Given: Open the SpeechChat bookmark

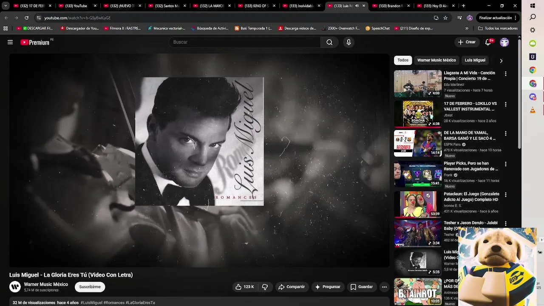Looking at the screenshot, I should [377, 28].
